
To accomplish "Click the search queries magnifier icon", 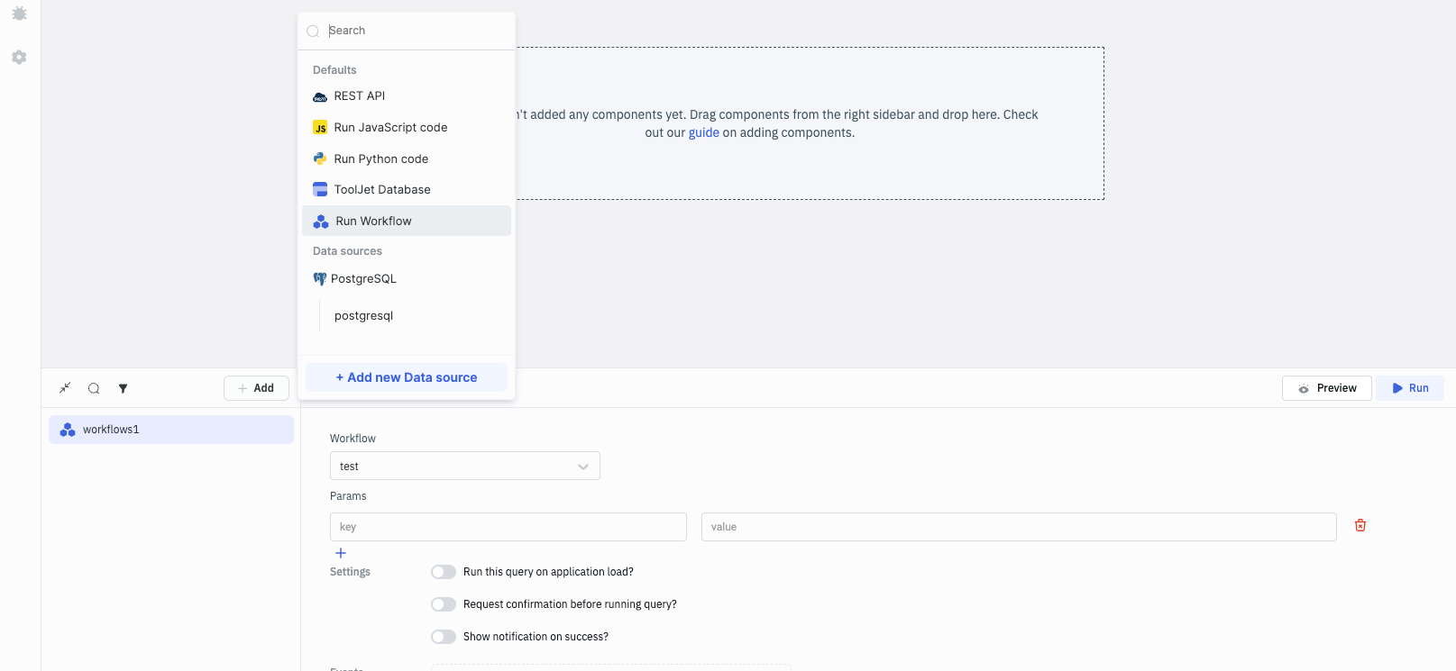I will [94, 388].
